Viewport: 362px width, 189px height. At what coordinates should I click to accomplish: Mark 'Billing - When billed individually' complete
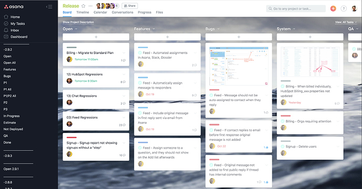tap(283, 86)
